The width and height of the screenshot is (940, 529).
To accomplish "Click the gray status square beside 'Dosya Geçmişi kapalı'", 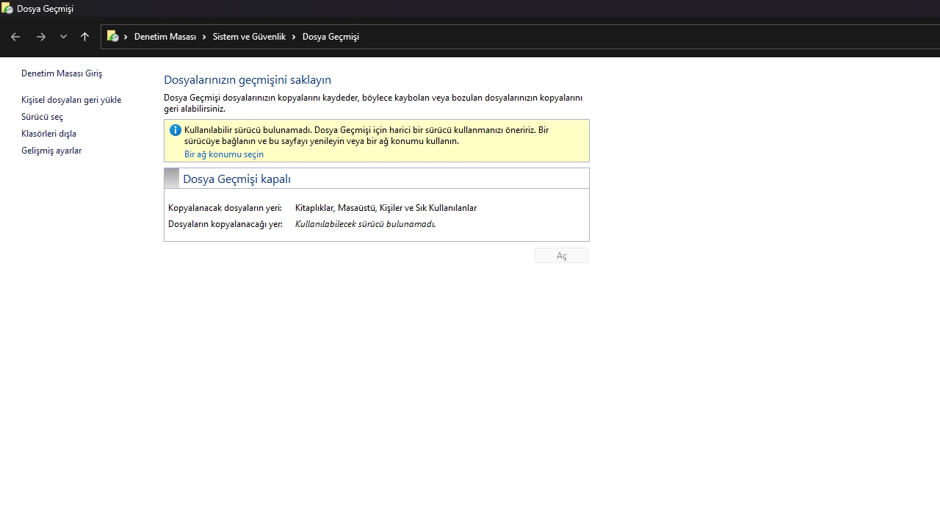I will pyautogui.click(x=172, y=179).
